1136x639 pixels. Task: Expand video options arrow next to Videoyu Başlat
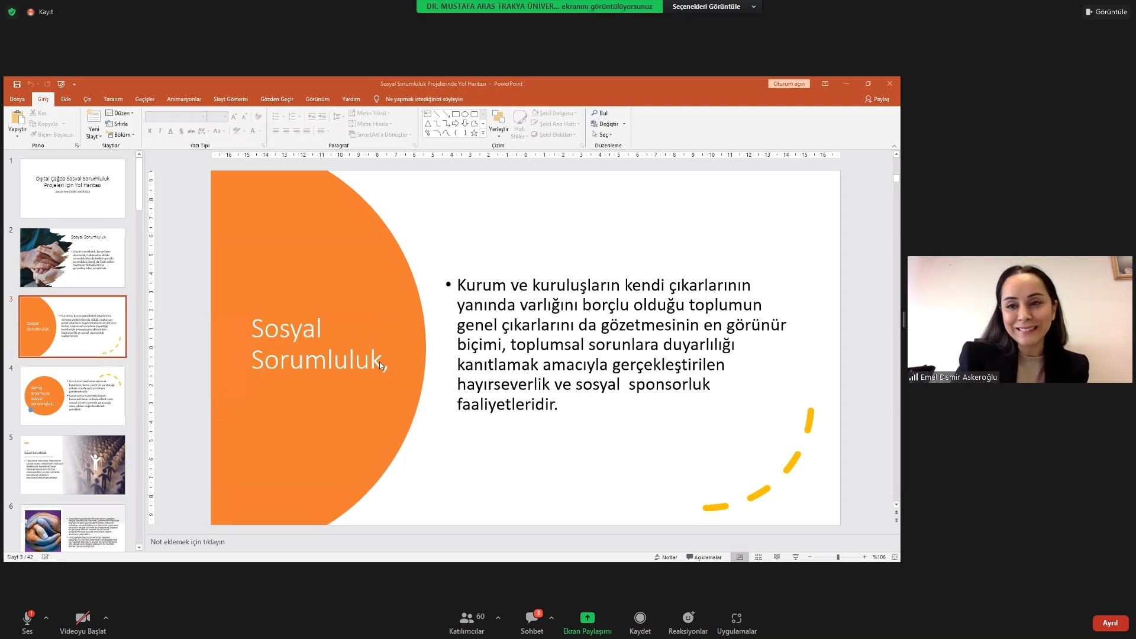pyautogui.click(x=106, y=618)
